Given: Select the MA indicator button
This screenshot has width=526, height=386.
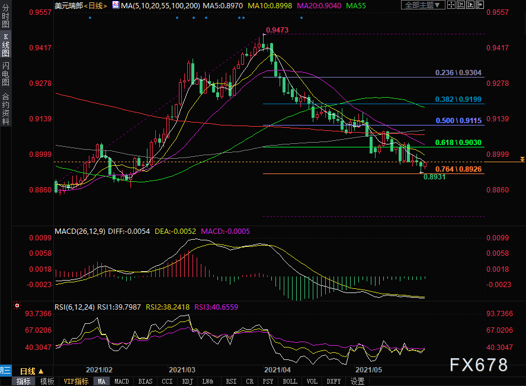Looking at the screenshot, I should (x=102, y=381).
